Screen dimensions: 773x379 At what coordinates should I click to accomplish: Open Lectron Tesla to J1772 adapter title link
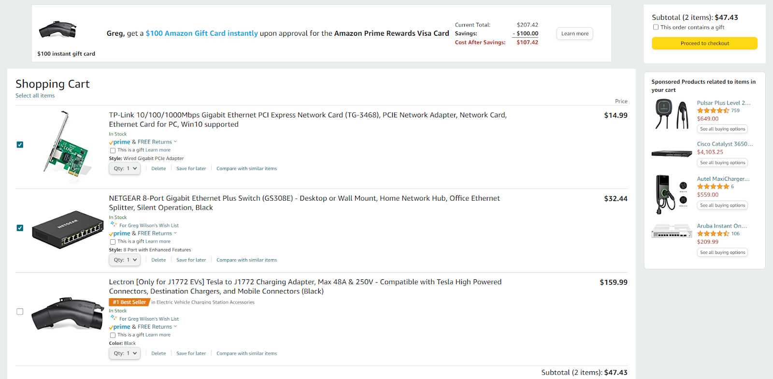click(305, 287)
